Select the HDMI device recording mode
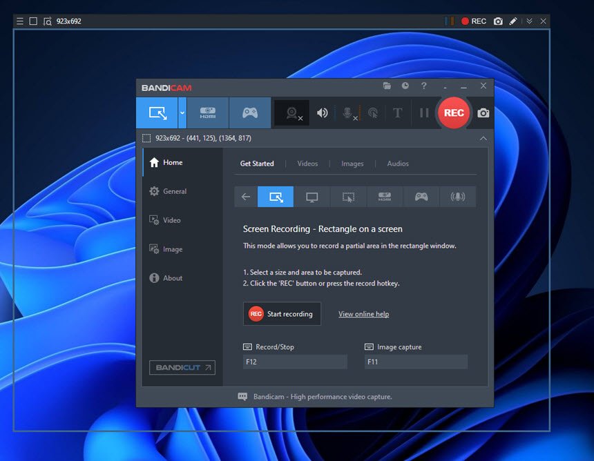The height and width of the screenshot is (461, 594). pyautogui.click(x=208, y=112)
